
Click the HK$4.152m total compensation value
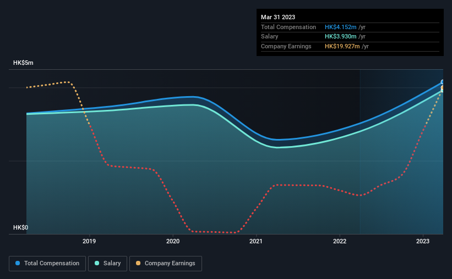pyautogui.click(x=341, y=27)
